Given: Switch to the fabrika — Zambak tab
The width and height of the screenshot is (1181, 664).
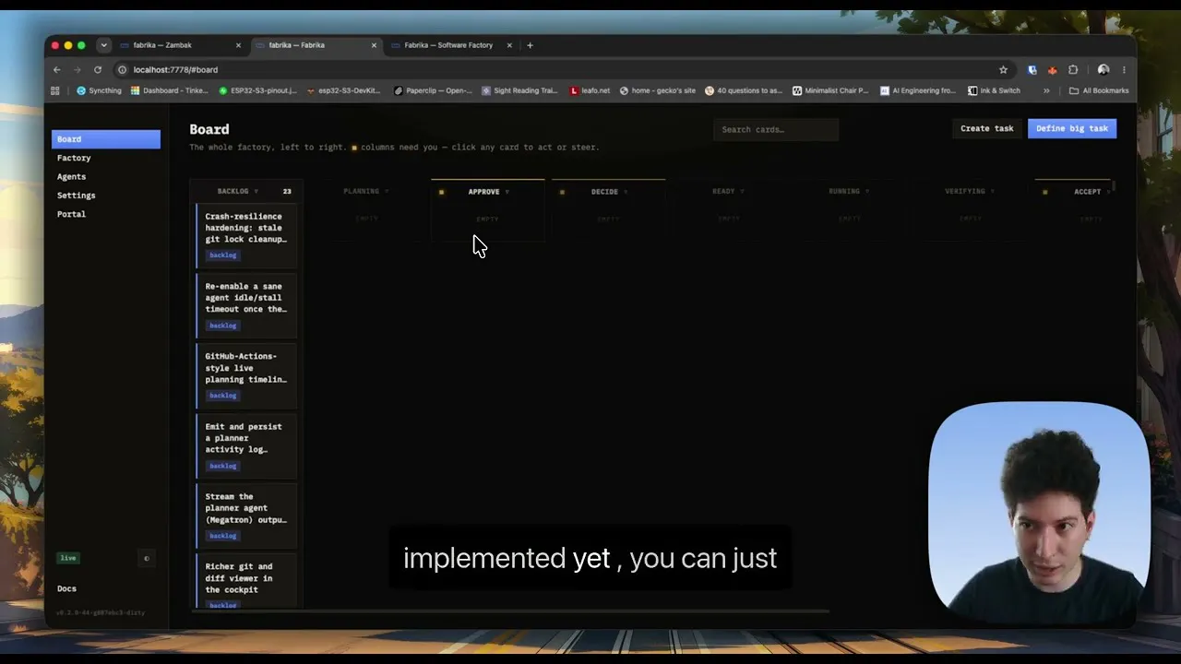Looking at the screenshot, I should pos(180,45).
